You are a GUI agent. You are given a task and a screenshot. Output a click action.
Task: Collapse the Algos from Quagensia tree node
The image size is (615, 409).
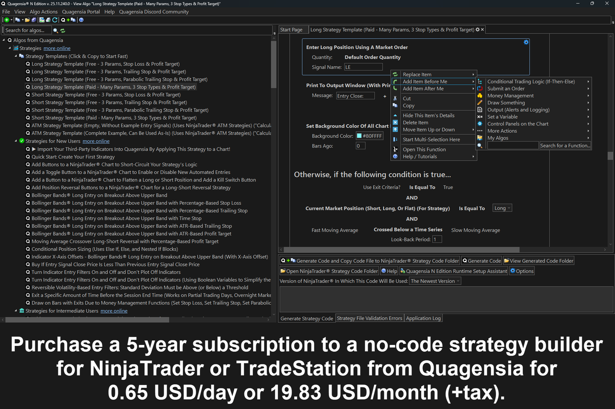click(4, 40)
